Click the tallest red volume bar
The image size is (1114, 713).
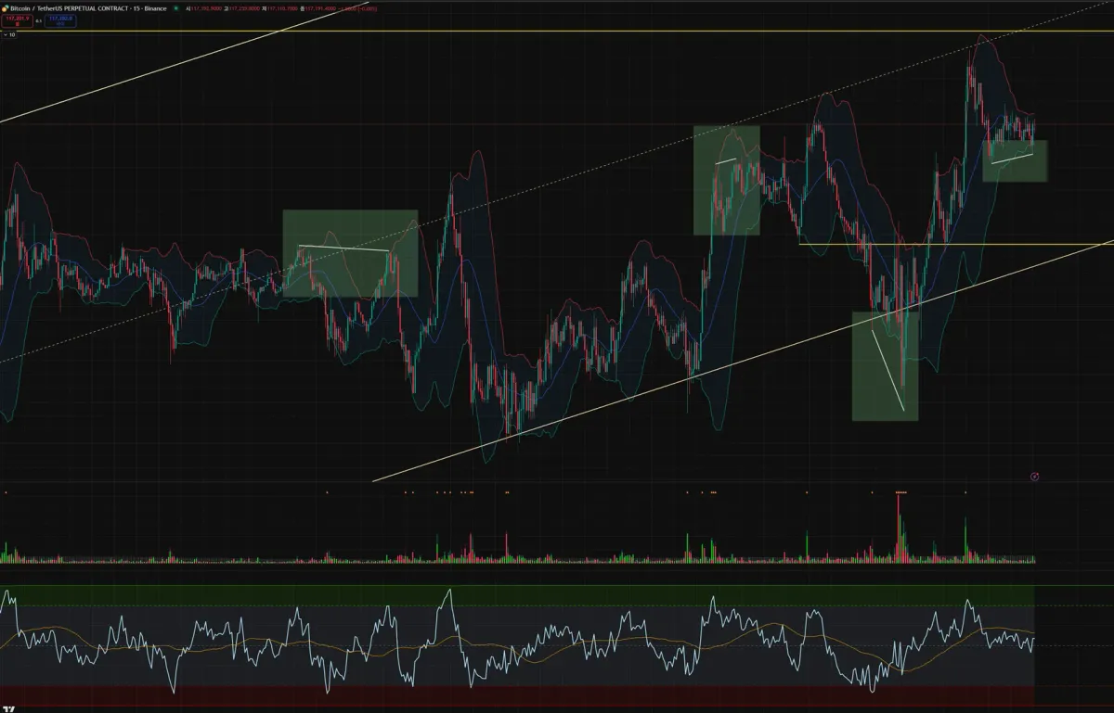tap(899, 527)
